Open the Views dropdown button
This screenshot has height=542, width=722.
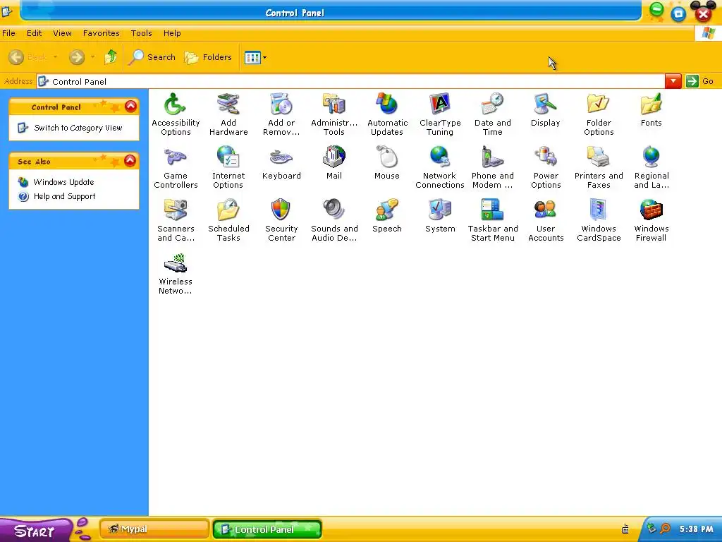[255, 58]
